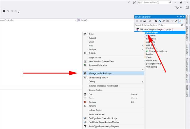Close the Solution Explorer panel
The width and height of the screenshot is (190, 129).
click(x=184, y=17)
